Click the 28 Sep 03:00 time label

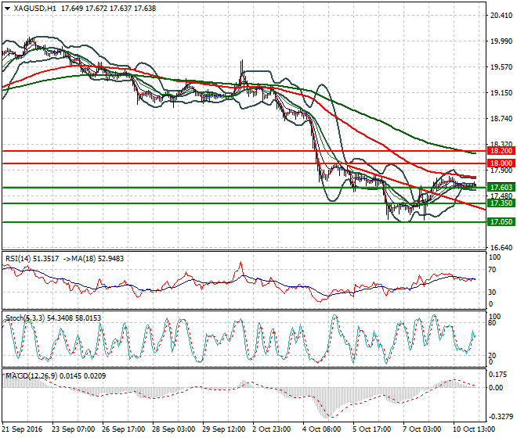pos(173,429)
